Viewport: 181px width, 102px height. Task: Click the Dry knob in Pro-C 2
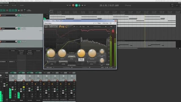coord(102,61)
